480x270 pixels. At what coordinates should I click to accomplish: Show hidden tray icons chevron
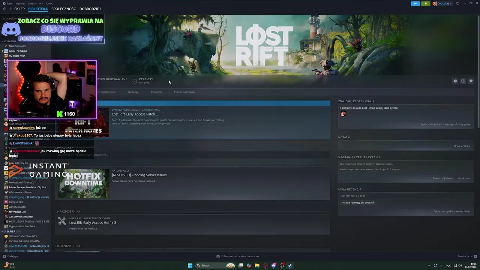[x=429, y=265]
